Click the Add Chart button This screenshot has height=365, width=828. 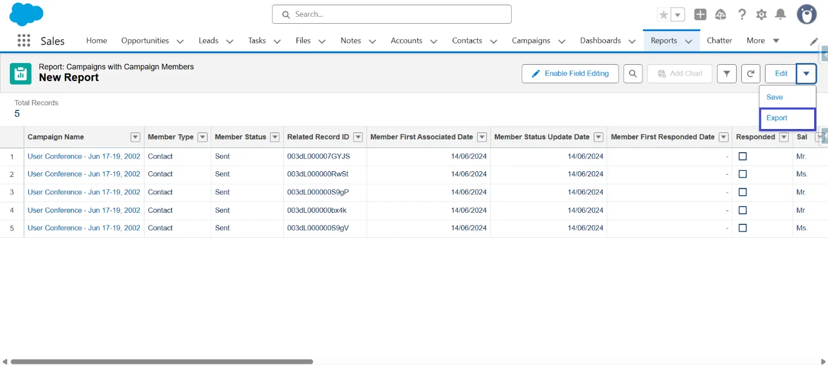679,73
